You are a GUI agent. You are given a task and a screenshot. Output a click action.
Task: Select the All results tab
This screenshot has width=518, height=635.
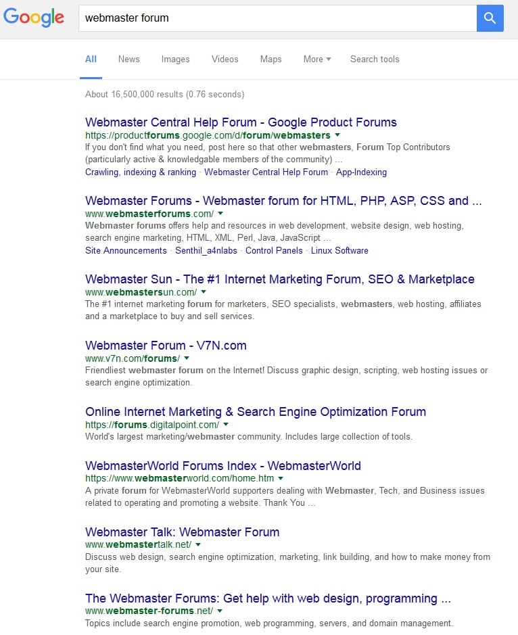click(91, 59)
